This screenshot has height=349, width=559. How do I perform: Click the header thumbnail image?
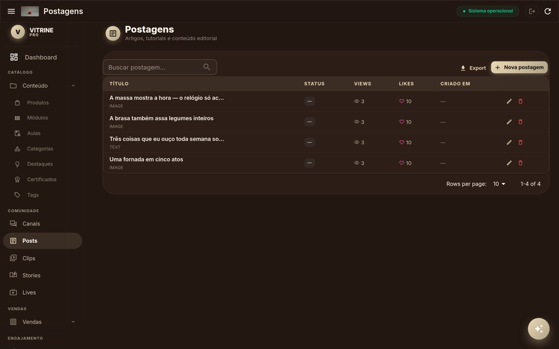click(30, 11)
